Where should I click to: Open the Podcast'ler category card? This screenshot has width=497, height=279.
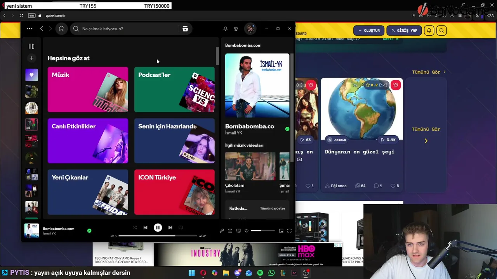pos(174,90)
